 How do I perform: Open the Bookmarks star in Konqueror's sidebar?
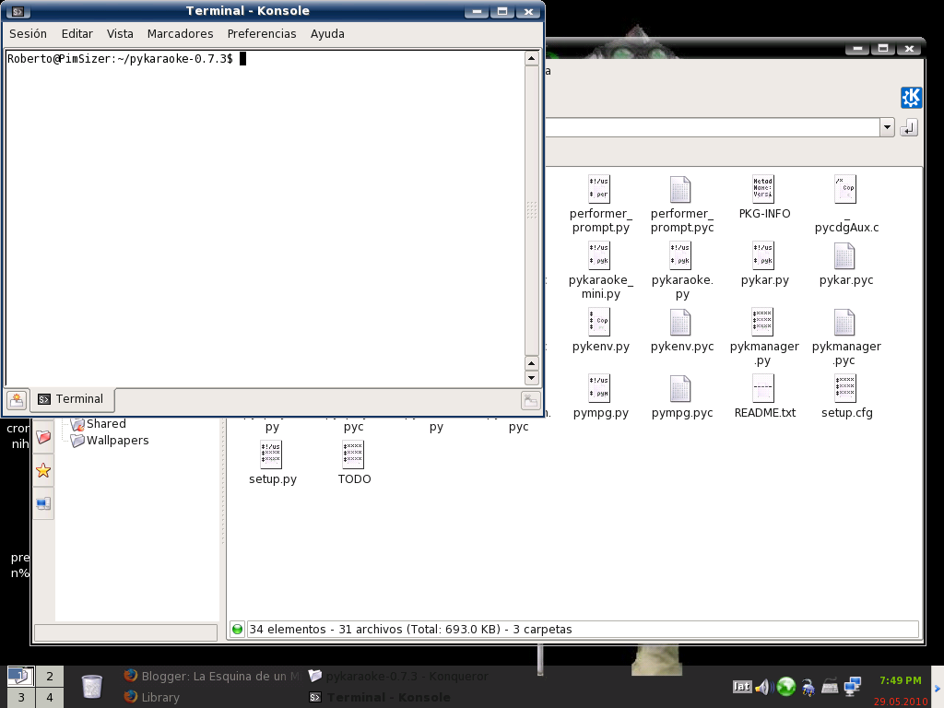[41, 470]
